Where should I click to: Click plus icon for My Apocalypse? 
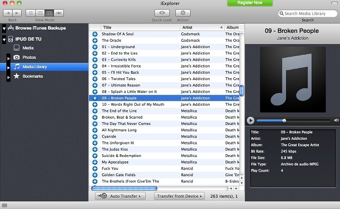tap(95, 162)
